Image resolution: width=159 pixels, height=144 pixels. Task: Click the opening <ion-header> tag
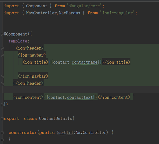point(30,48)
